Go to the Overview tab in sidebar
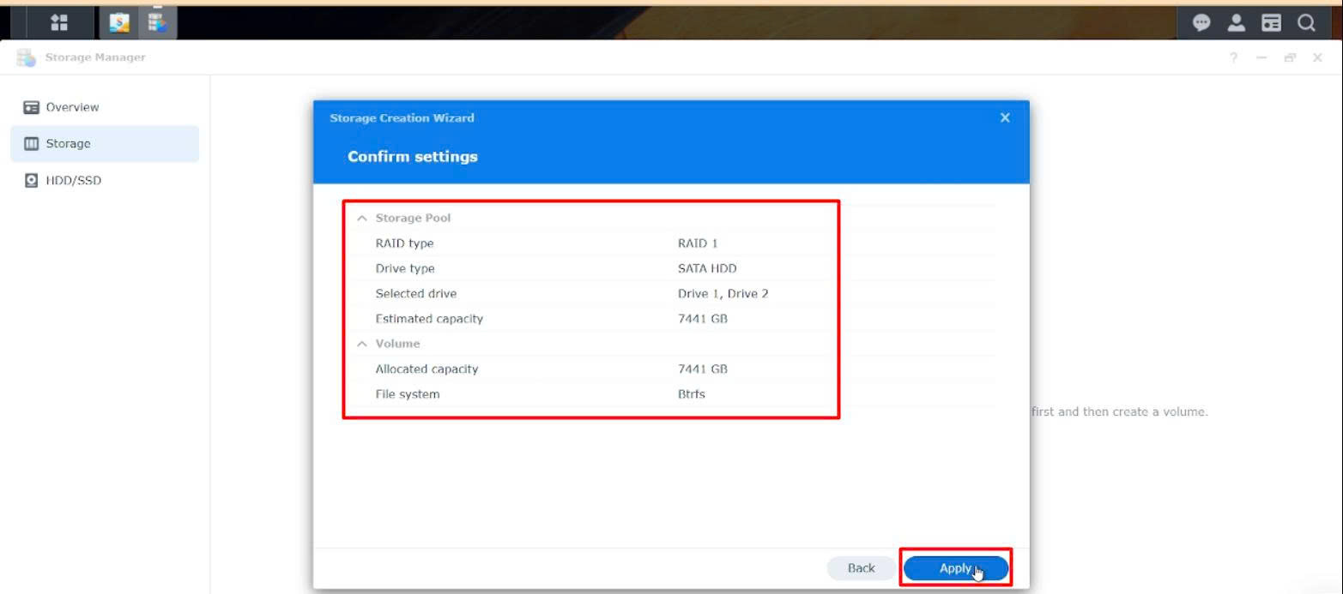 (72, 107)
